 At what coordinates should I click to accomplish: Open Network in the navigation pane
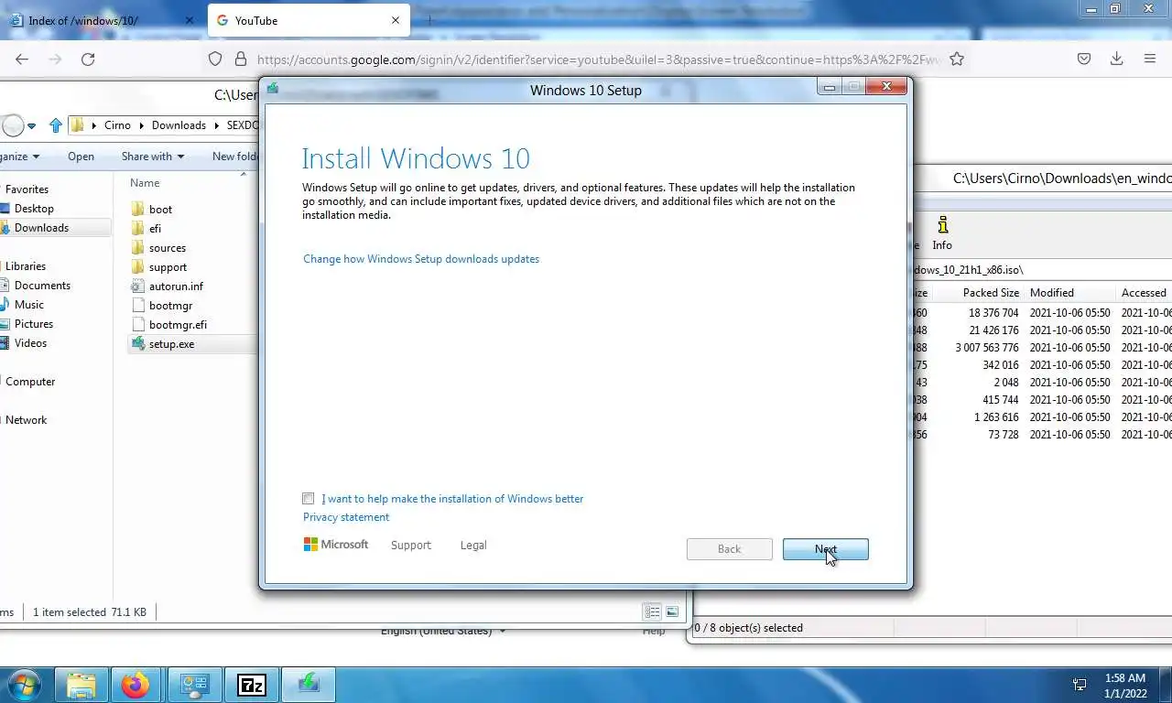[x=26, y=420]
